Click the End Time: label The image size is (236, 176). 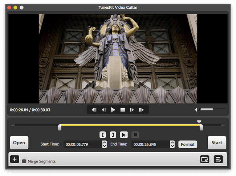119,144
